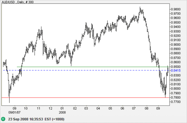Select the red 0.7800 support line
Screen dimensions: 187x123
click(86, 98)
